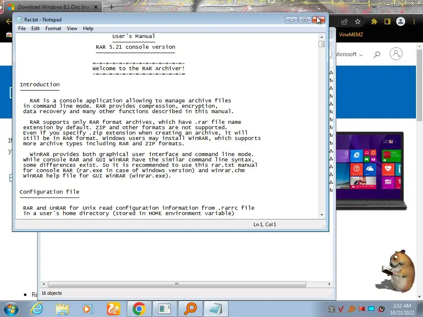
Task: Click the Microsoft sign-in account icon
Action: (x=396, y=54)
